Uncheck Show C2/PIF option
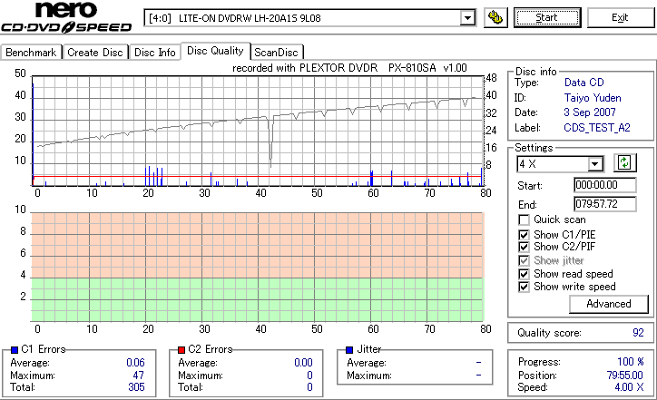657x400 pixels. [x=524, y=247]
